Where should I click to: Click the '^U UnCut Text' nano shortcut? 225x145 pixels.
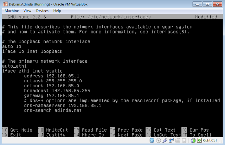click(163, 135)
